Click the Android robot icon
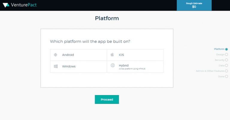 click(55, 55)
